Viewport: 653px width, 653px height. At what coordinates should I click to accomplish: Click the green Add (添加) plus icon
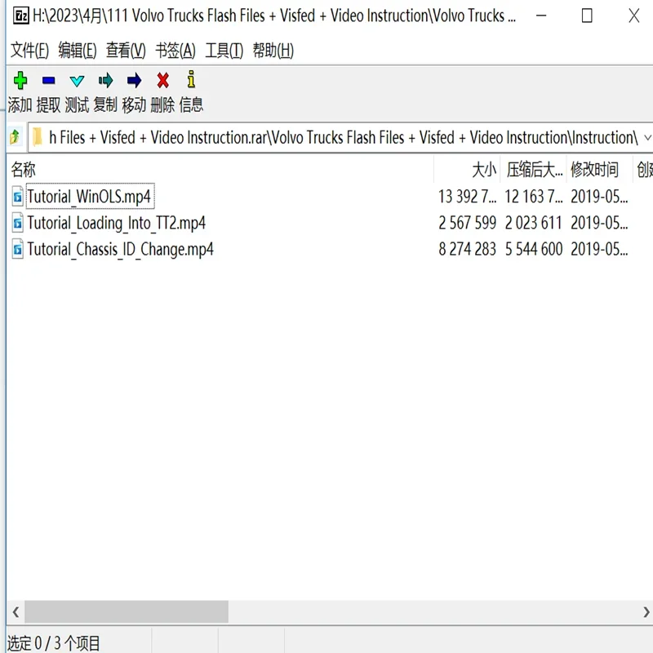tap(20, 80)
